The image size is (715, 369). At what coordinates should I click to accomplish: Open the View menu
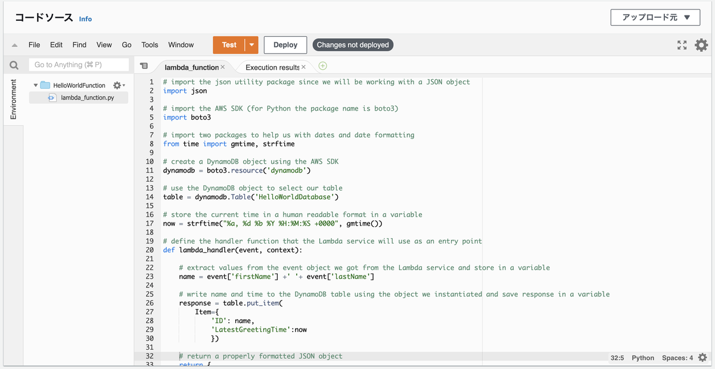(x=104, y=45)
